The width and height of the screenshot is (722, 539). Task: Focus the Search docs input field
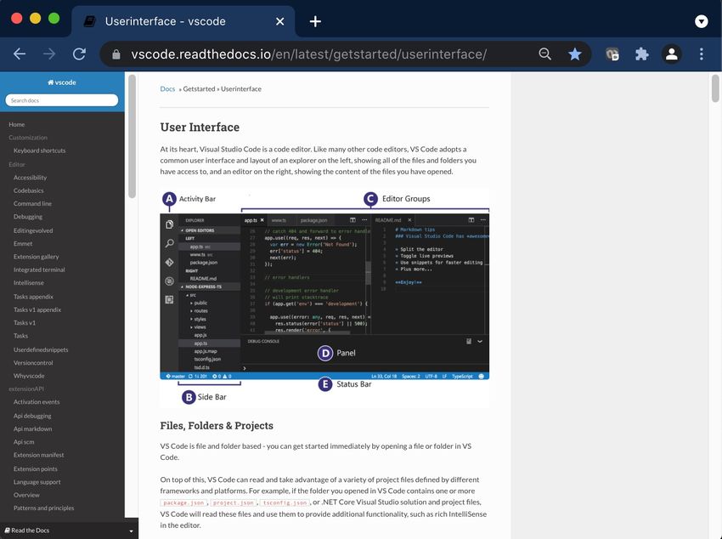coord(62,100)
